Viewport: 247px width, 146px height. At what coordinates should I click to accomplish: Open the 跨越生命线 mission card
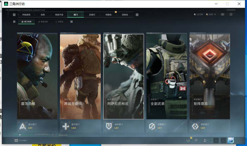(x=80, y=77)
